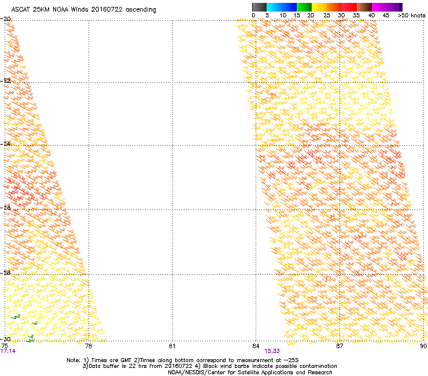Click the legend scale label 35
Screen dimensions: 428x376
pyautogui.click(x=356, y=15)
